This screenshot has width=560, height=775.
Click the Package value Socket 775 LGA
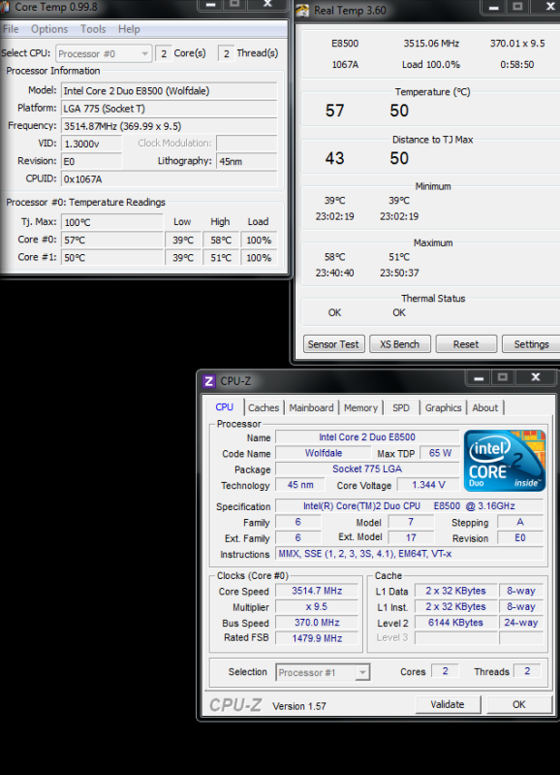click(x=367, y=468)
